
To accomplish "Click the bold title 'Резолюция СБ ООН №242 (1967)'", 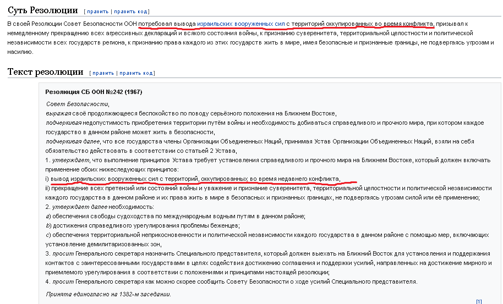I will 94,92.
